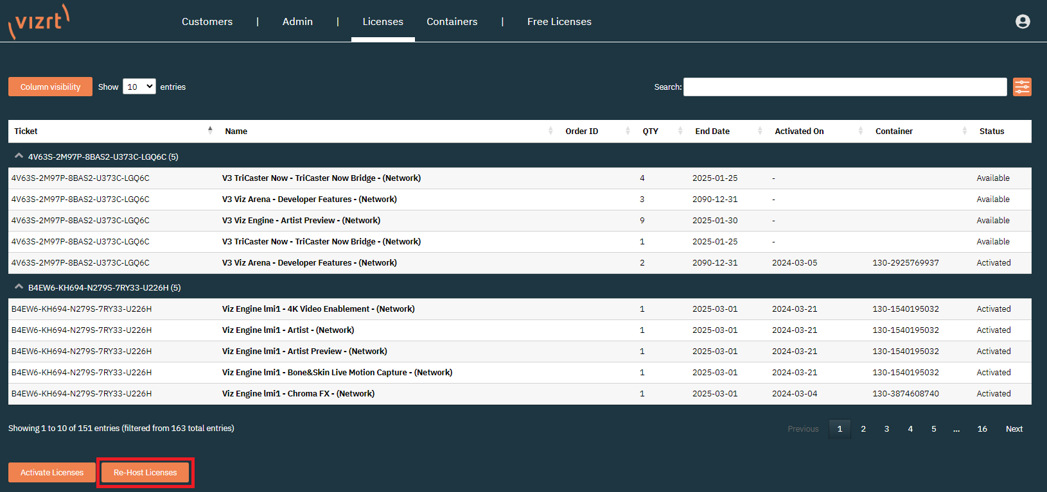
Task: Sort by the Container column
Action: click(893, 131)
